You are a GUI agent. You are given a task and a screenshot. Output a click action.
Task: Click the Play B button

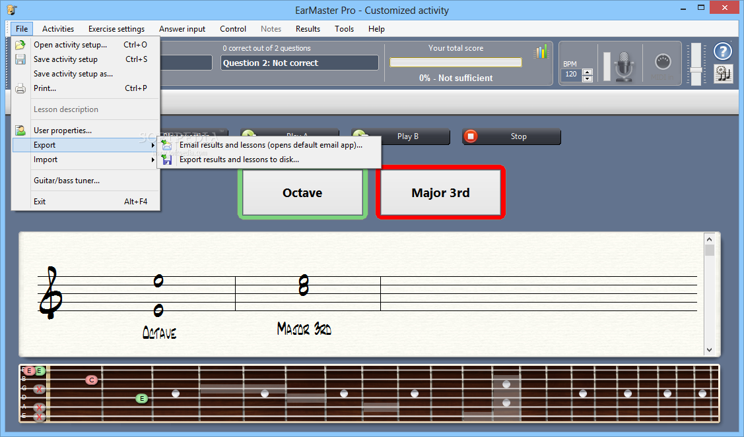tap(401, 136)
